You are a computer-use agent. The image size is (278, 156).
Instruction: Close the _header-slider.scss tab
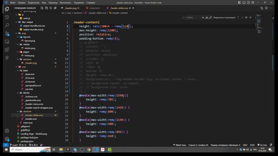[133, 8]
